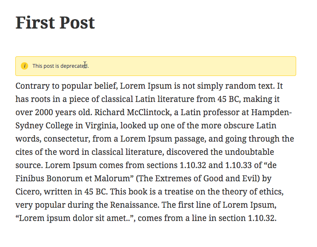
Task: Click the word "undoubtable" in the text
Action: (x=249, y=152)
